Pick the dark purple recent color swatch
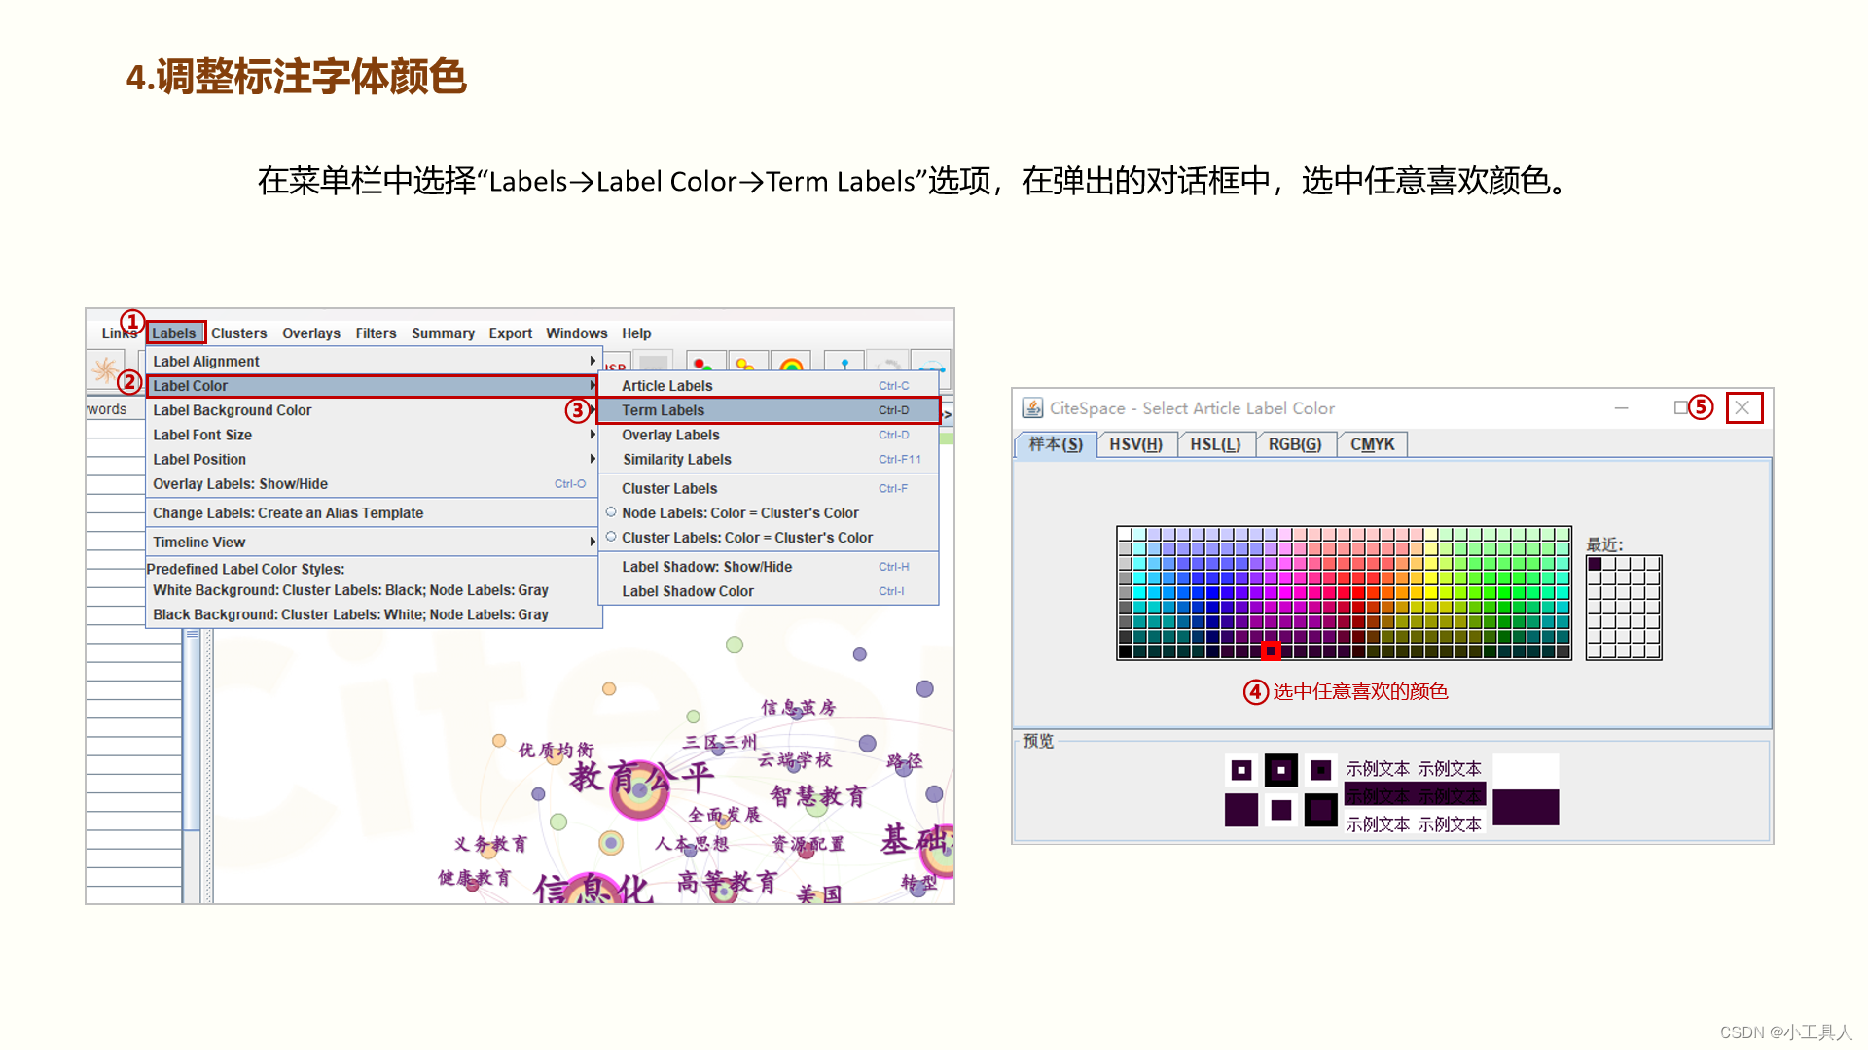The image size is (1868, 1050). pyautogui.click(x=1595, y=564)
